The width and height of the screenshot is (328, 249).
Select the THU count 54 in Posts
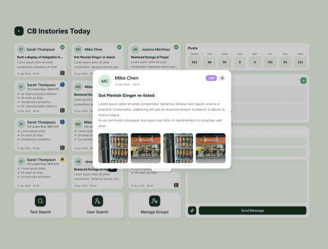point(285,62)
